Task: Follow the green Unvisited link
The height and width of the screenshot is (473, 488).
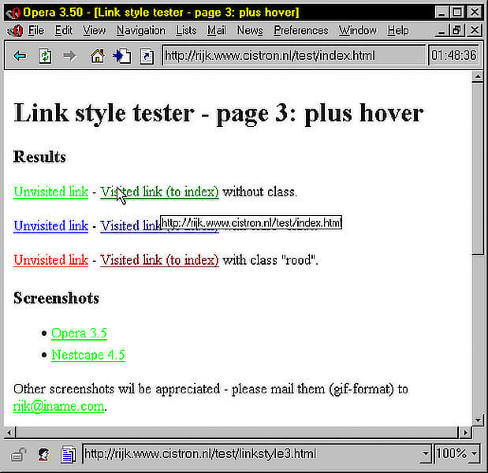Action: click(x=51, y=192)
